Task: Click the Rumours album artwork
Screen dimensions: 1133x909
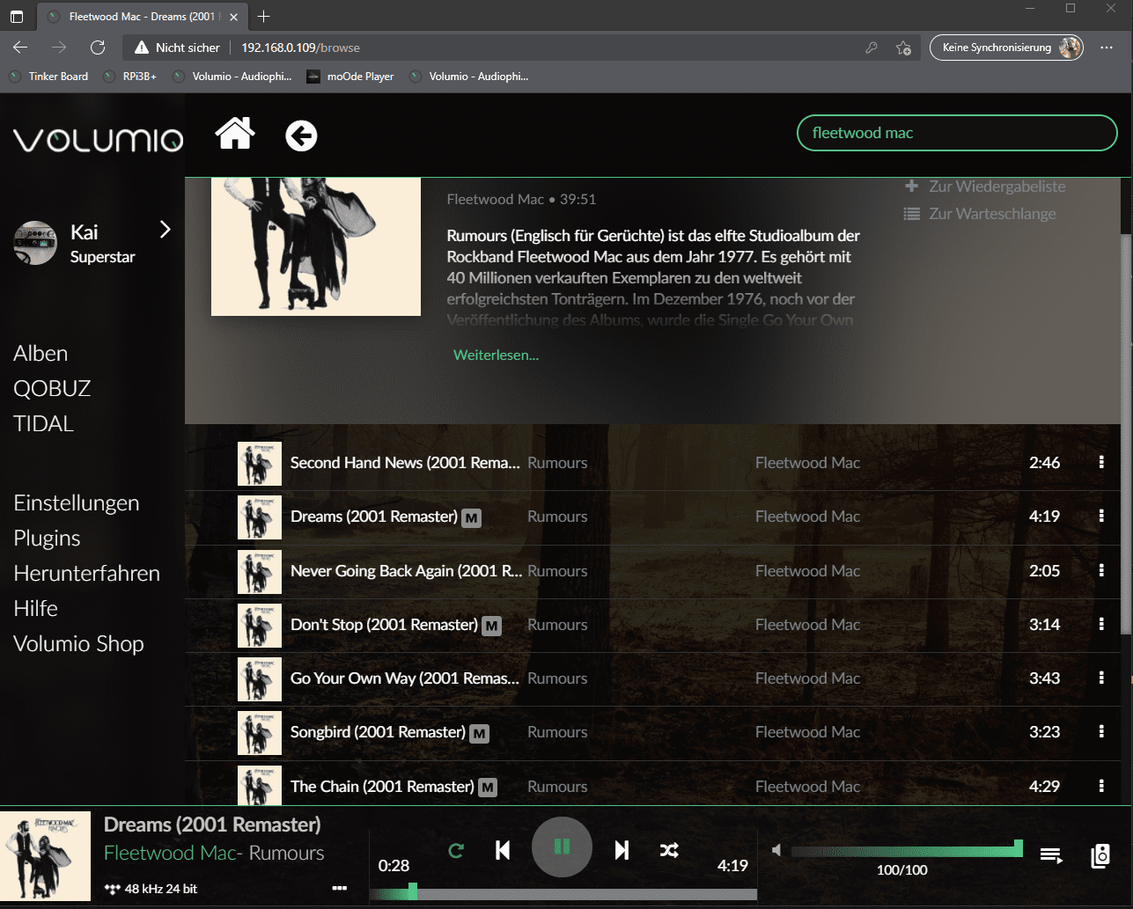Action: (x=316, y=246)
